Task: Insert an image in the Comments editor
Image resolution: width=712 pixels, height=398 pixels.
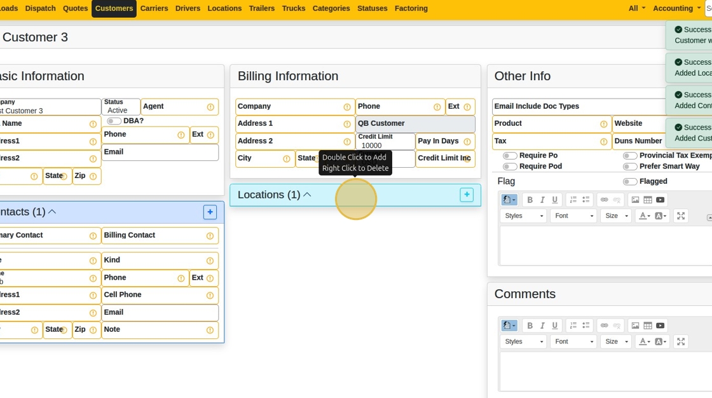Action: 635,326
